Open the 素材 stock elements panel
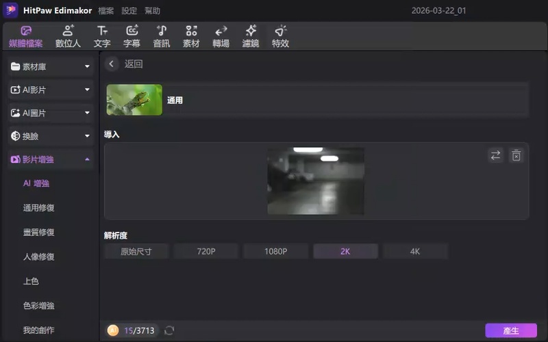This screenshot has width=548, height=342. pos(191,37)
